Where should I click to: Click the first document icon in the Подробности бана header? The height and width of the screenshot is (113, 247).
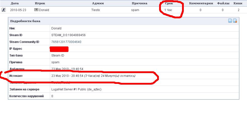[x=230, y=21]
